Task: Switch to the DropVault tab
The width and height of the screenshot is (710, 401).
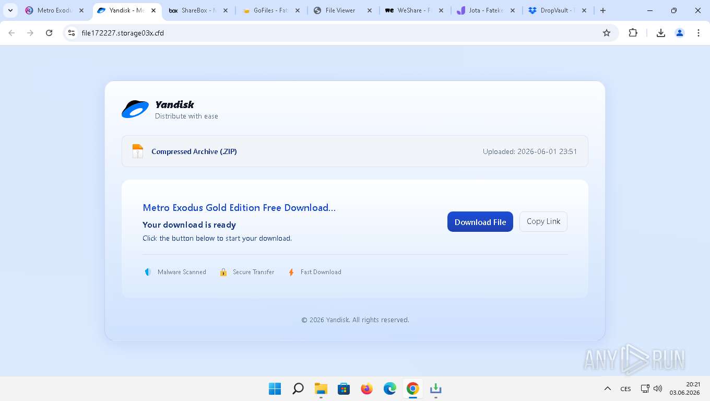Action: 557,10
